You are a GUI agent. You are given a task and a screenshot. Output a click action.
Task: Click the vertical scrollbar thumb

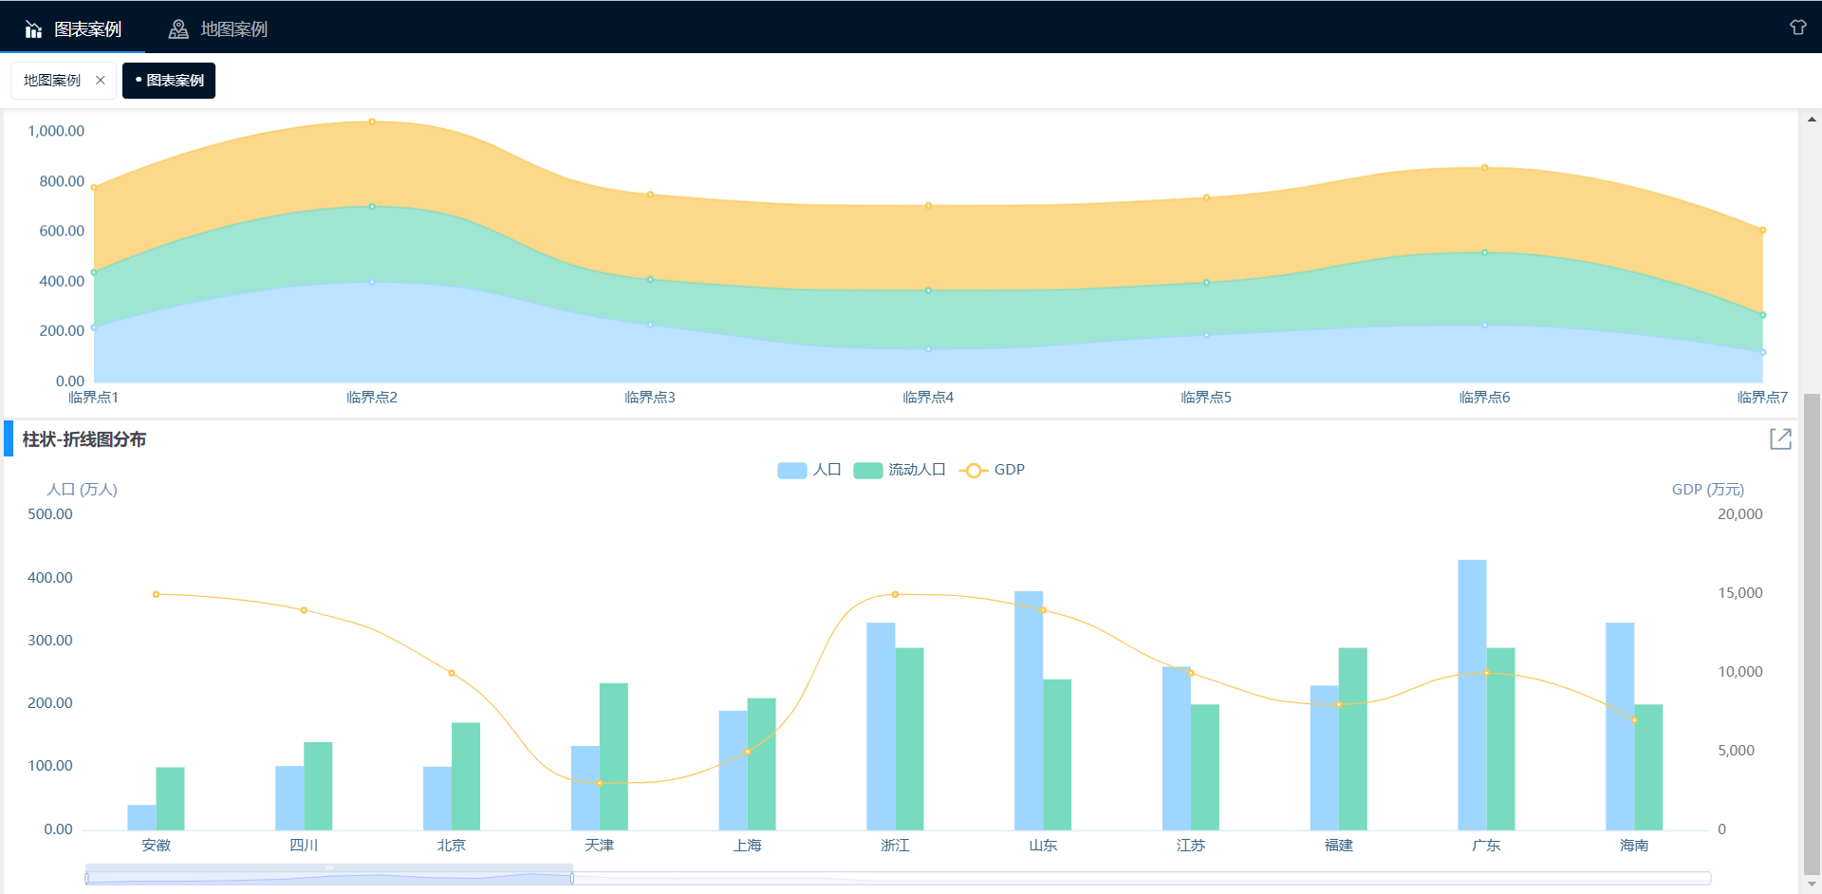(x=1812, y=632)
